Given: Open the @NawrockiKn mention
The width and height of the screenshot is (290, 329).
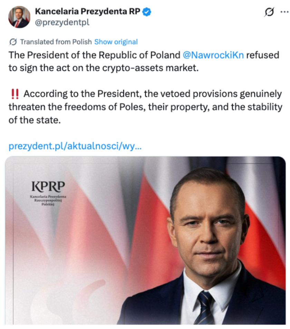Looking at the screenshot, I should (213, 55).
